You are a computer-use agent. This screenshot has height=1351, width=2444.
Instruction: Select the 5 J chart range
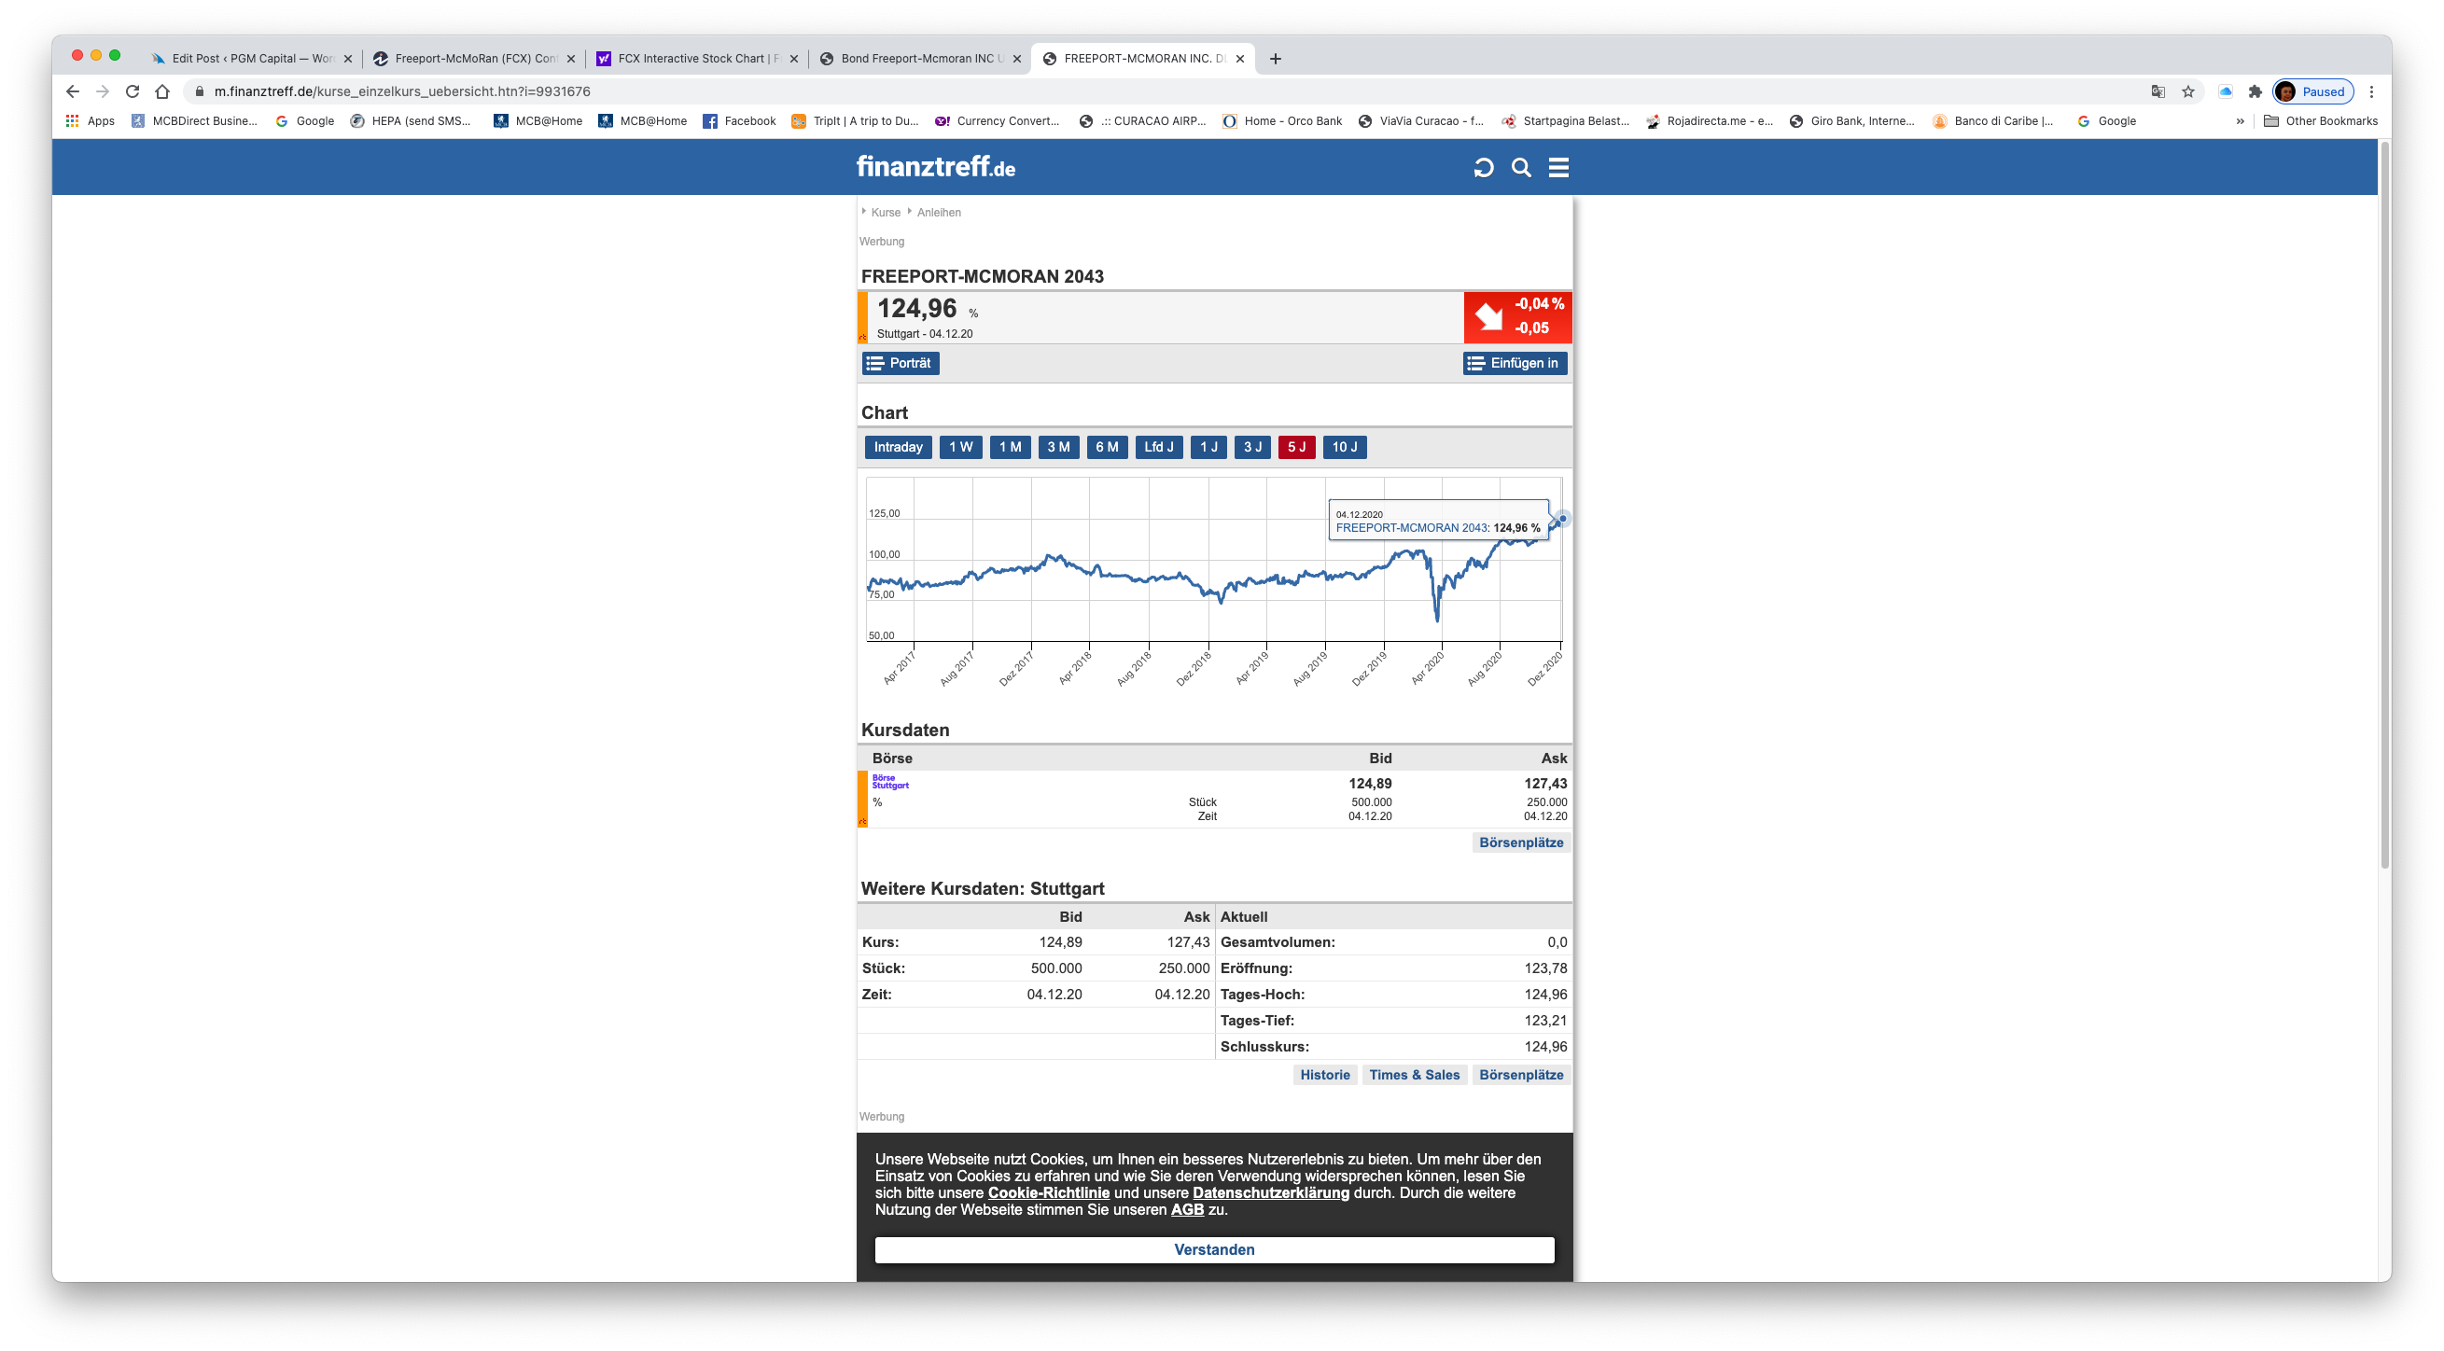(x=1296, y=447)
